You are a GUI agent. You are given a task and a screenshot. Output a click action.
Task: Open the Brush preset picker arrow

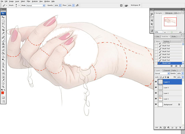(19, 5)
